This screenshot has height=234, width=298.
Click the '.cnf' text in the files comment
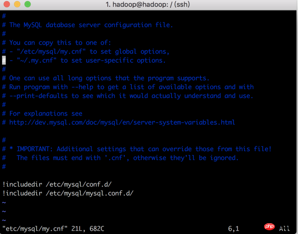coord(115,158)
